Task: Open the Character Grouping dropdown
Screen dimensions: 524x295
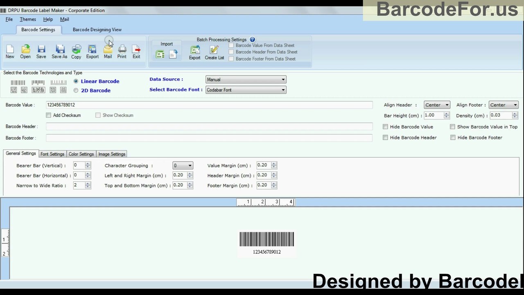Action: click(x=183, y=166)
